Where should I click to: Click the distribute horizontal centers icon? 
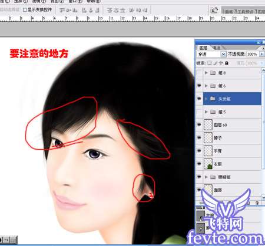(138, 10)
